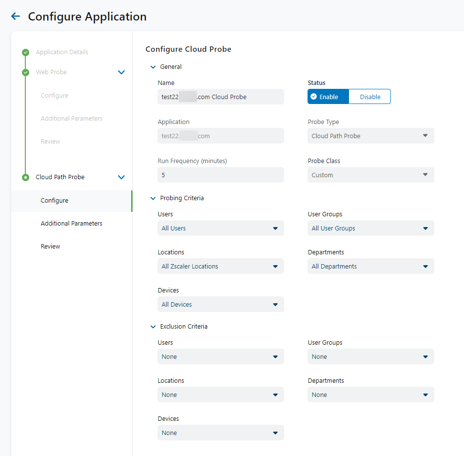Open the Exclusion Criteria Devices dropdown
Image resolution: width=464 pixels, height=456 pixels.
pyautogui.click(x=221, y=433)
